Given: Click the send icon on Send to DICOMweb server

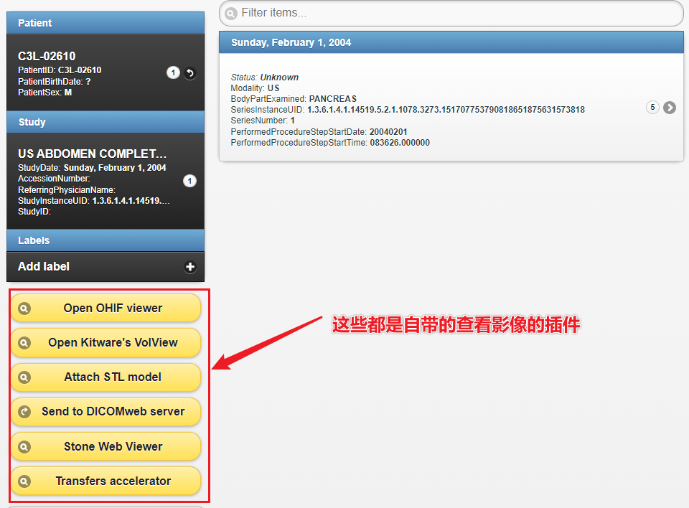Looking at the screenshot, I should click(x=24, y=412).
